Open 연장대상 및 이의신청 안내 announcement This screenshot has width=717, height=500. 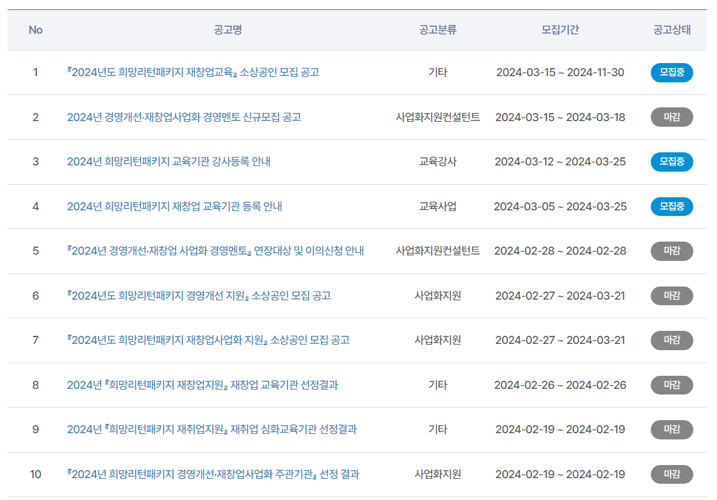point(215,250)
